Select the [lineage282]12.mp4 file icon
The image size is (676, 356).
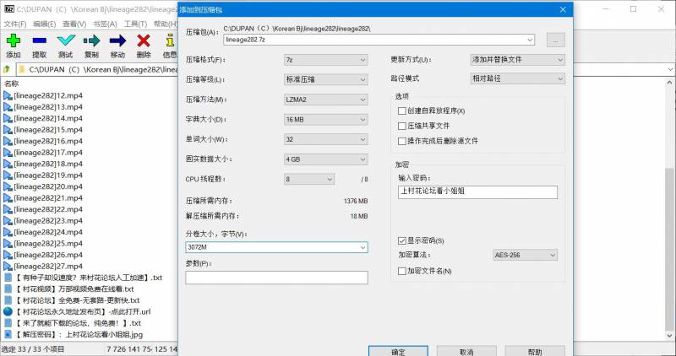click(x=8, y=96)
